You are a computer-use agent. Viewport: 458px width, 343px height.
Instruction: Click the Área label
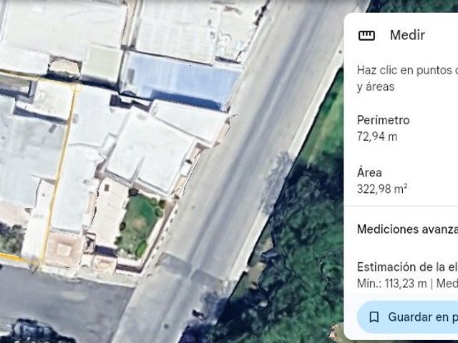369,172
